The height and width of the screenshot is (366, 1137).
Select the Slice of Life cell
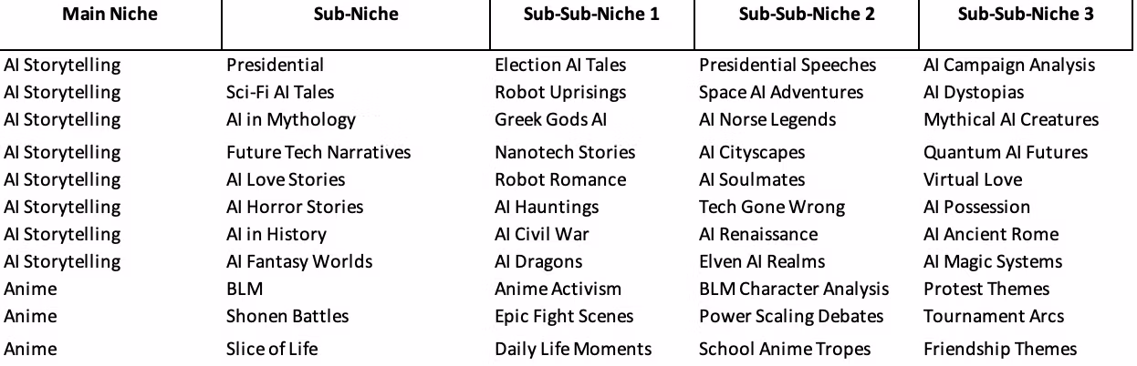coord(272,350)
